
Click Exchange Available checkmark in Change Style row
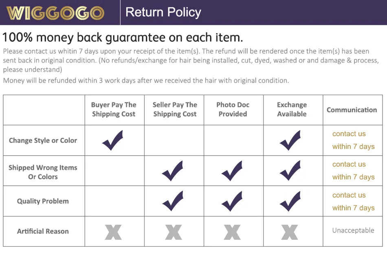pyautogui.click(x=290, y=141)
